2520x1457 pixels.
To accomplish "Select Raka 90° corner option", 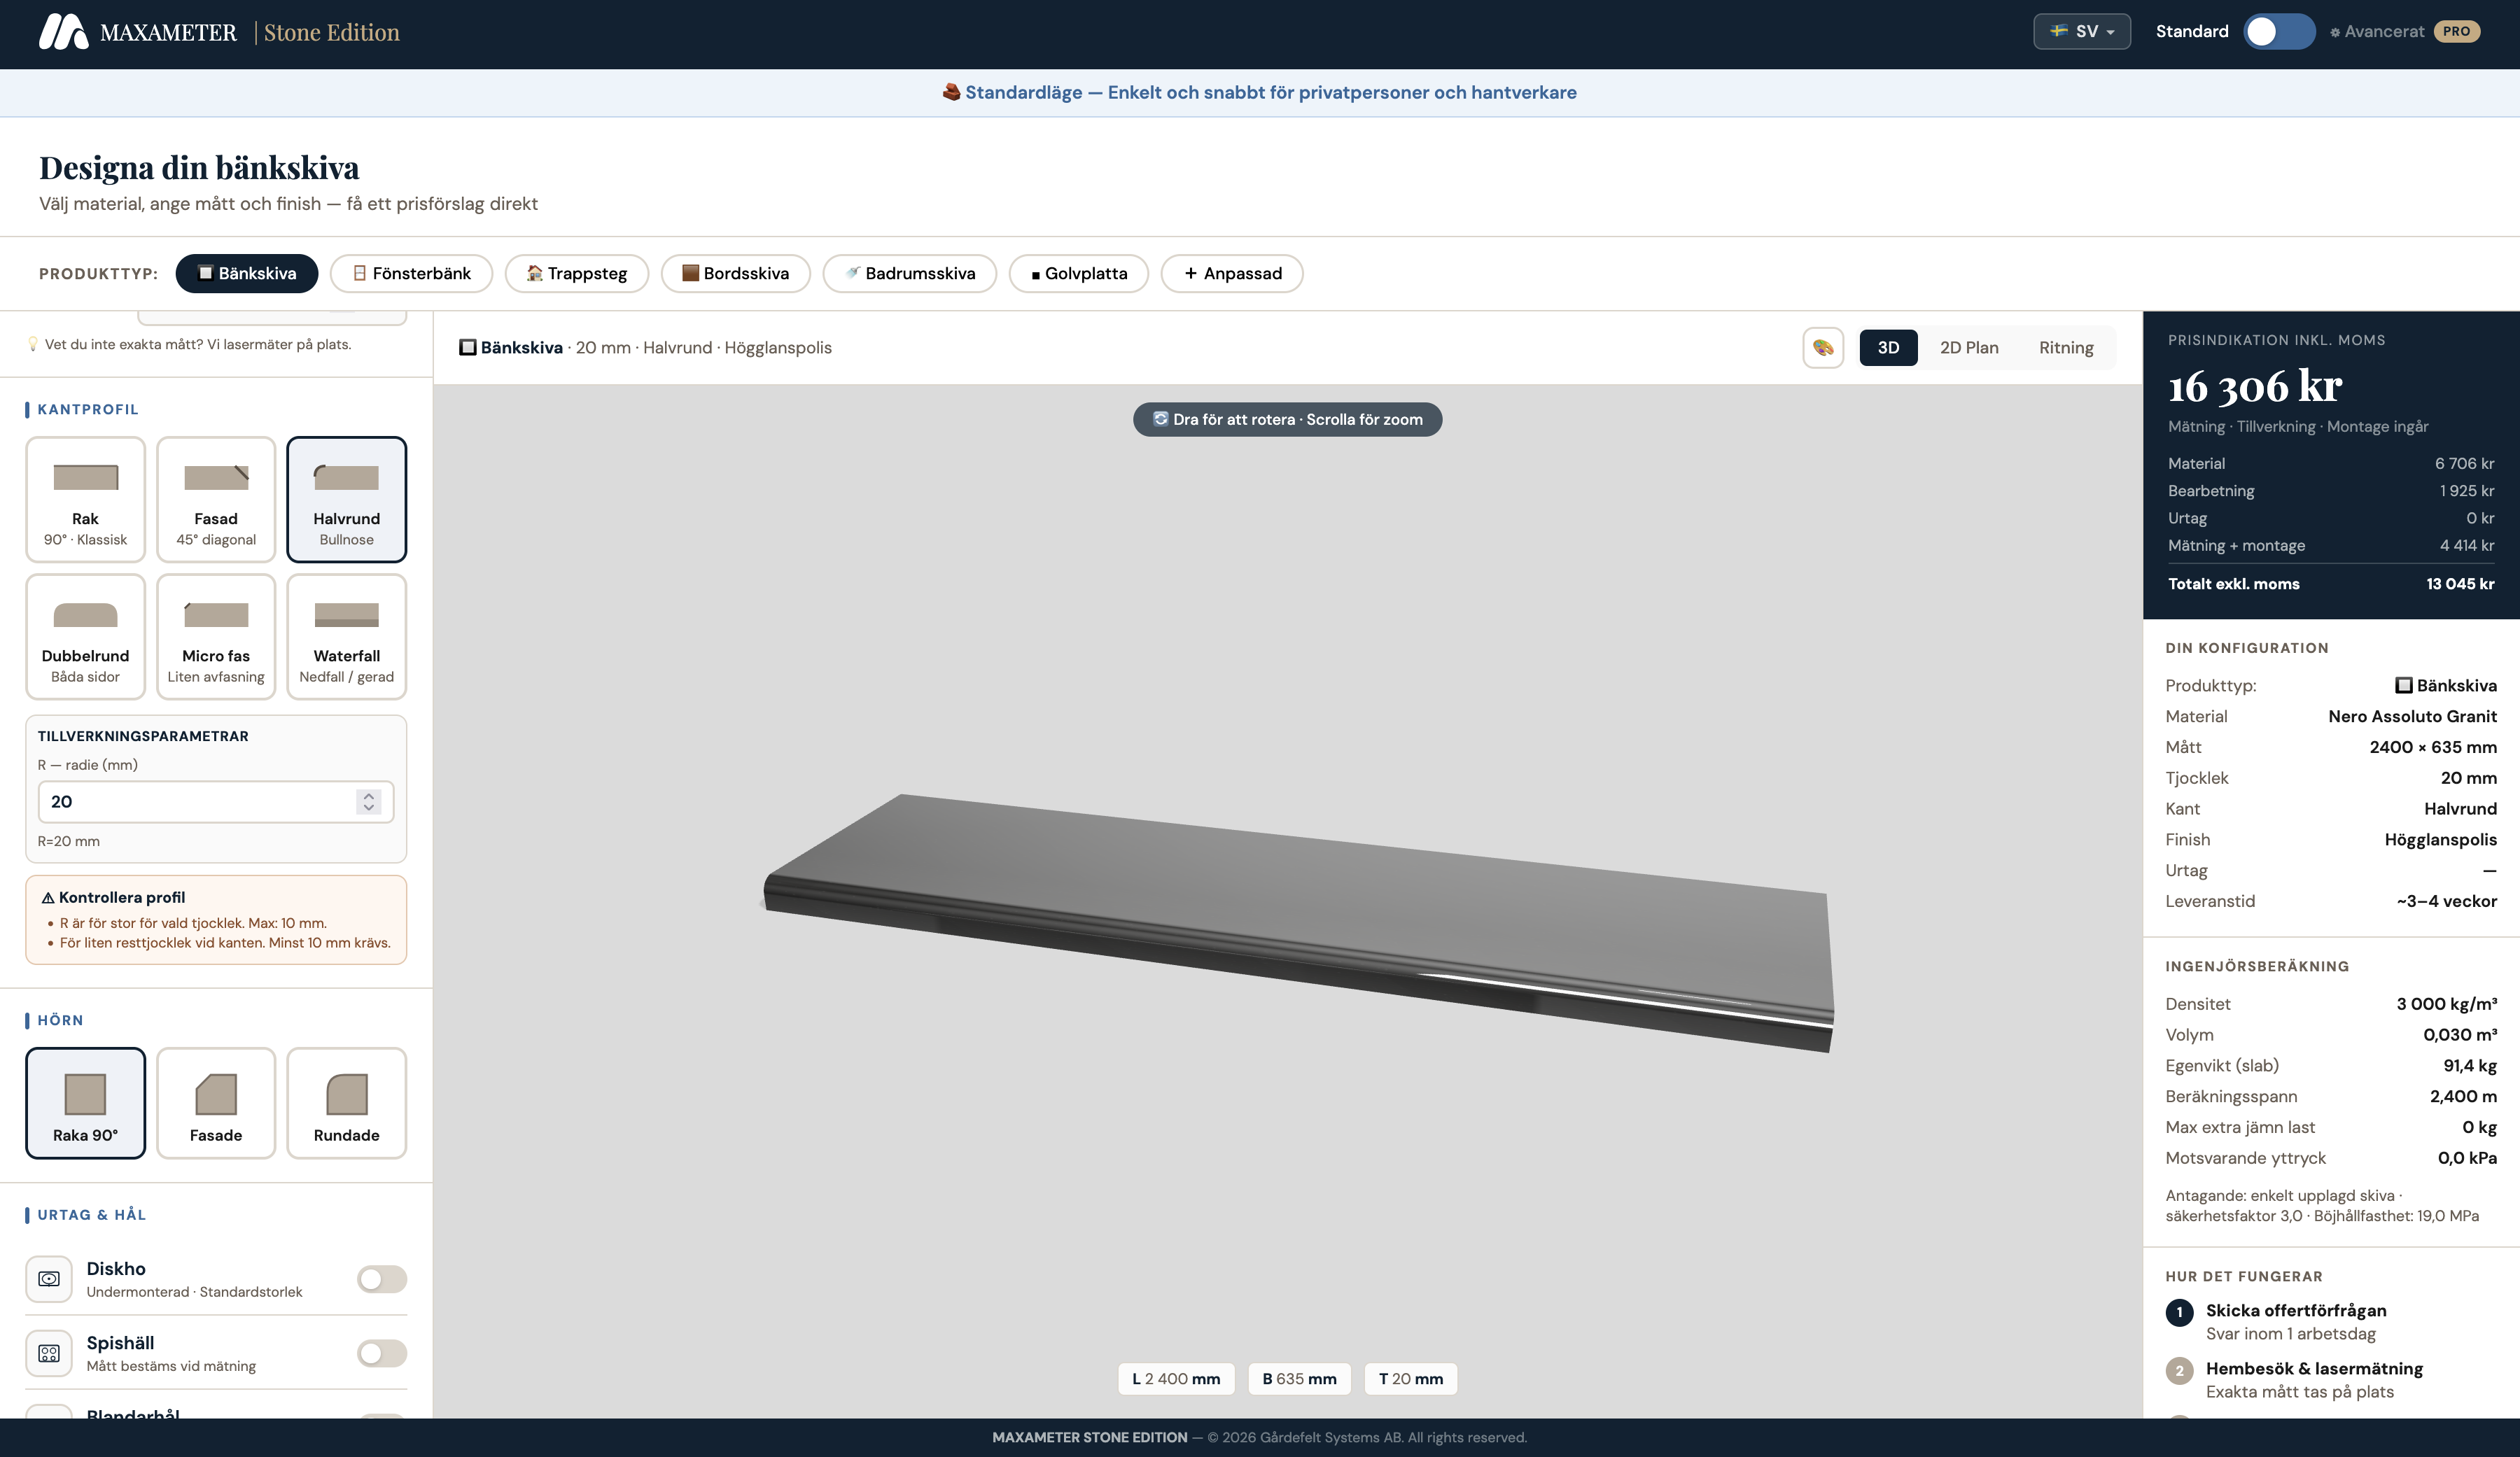I will coord(85,1103).
